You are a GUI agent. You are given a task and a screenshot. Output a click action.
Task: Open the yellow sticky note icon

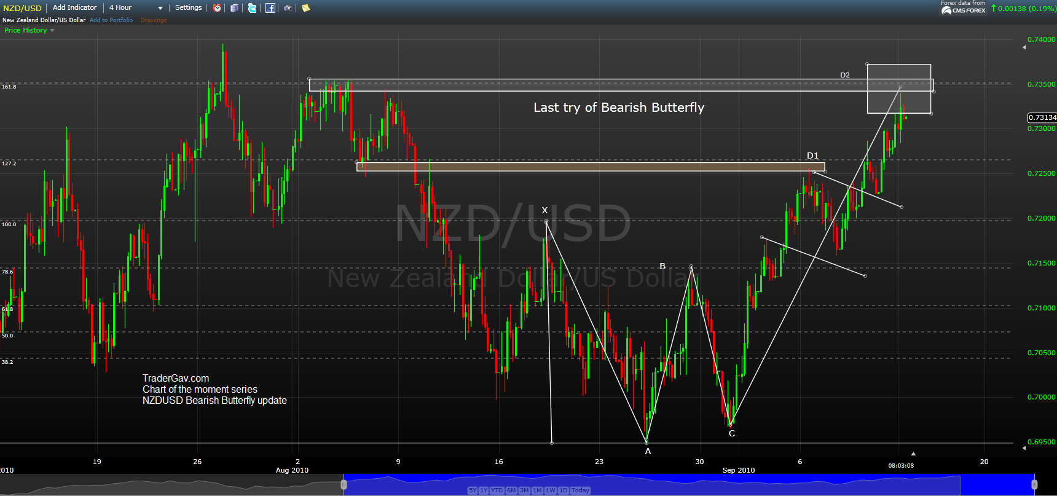click(x=305, y=8)
